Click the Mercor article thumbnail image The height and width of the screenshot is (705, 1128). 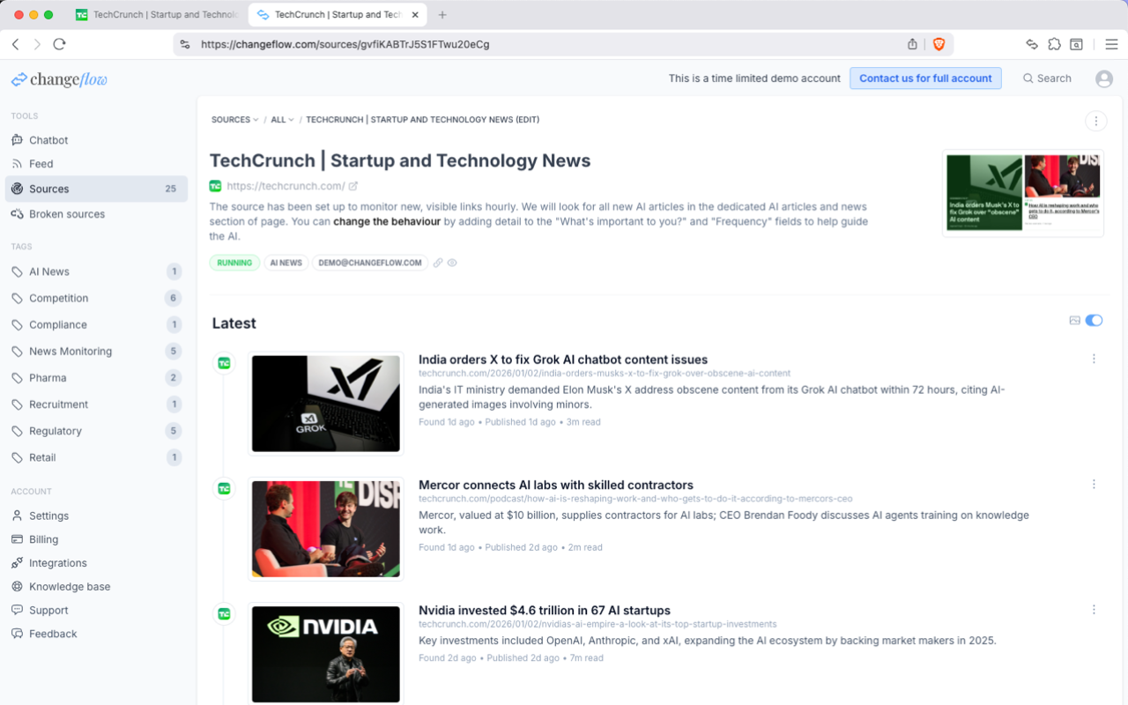point(325,529)
